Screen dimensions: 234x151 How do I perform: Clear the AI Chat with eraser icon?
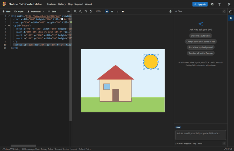224,11
